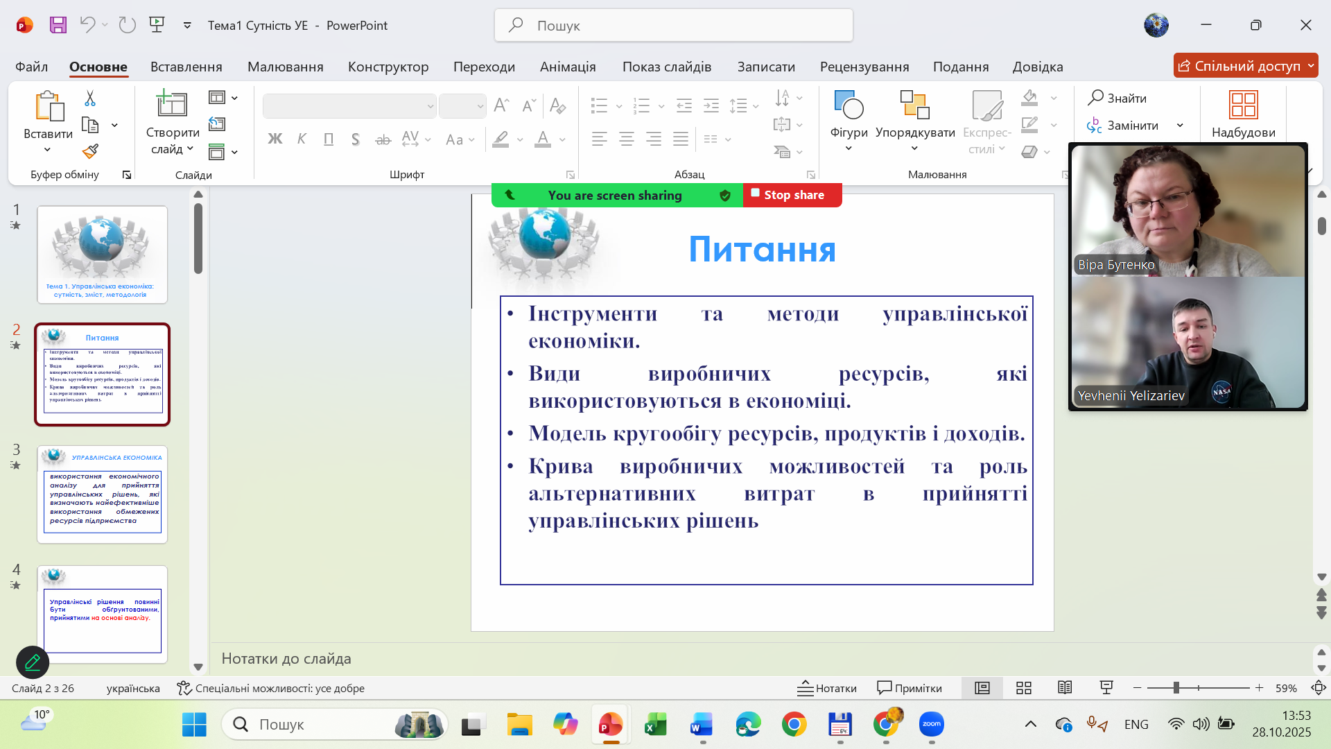This screenshot has height=749, width=1331.
Task: Click the Save icon in title bar
Action: (58, 25)
